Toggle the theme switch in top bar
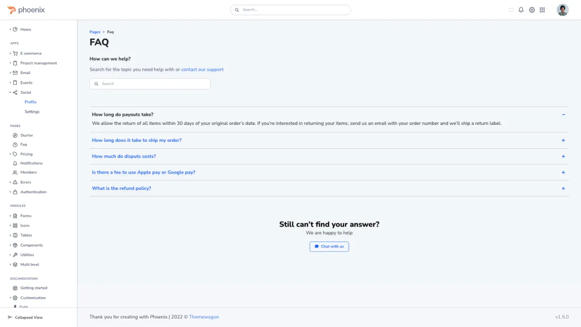The width and height of the screenshot is (581, 327). tap(511, 10)
